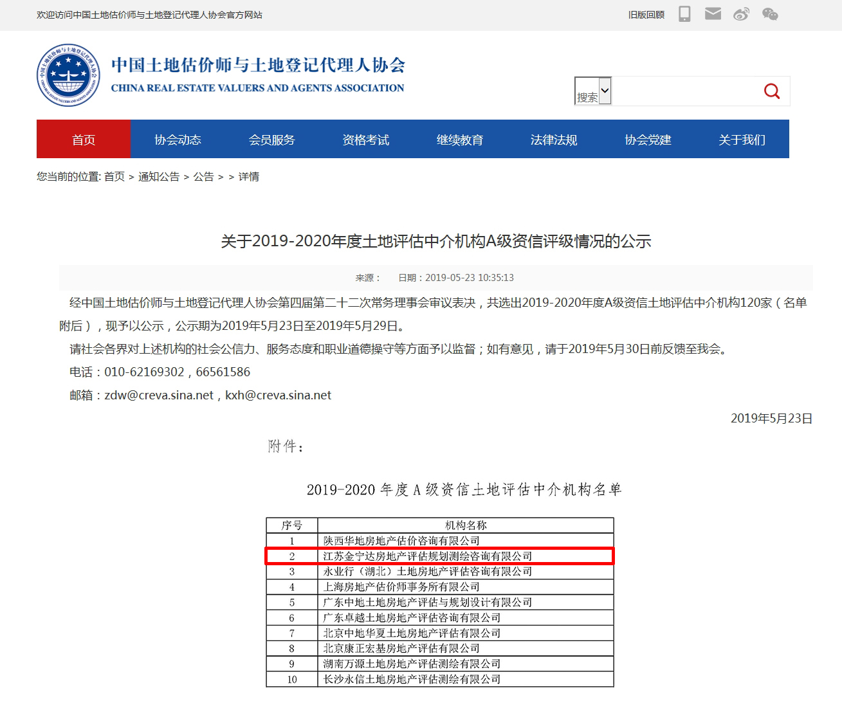Screen dimensions: 842x708
Task: Click phone number 010-62169302
Action: [x=144, y=372]
